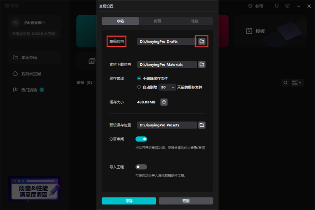Click the 取消 button
This screenshot has height=210, width=315.
186,201
